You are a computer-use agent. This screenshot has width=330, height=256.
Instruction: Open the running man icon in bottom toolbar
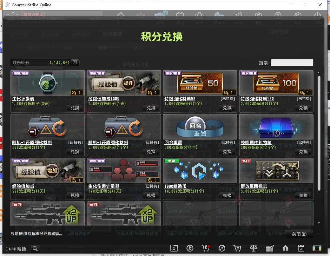[x=190, y=248]
